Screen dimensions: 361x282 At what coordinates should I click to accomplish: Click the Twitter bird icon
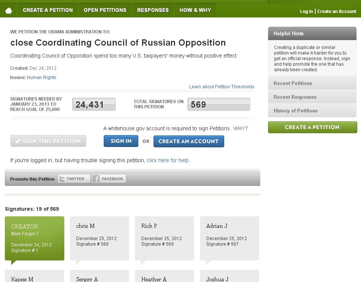point(62,178)
